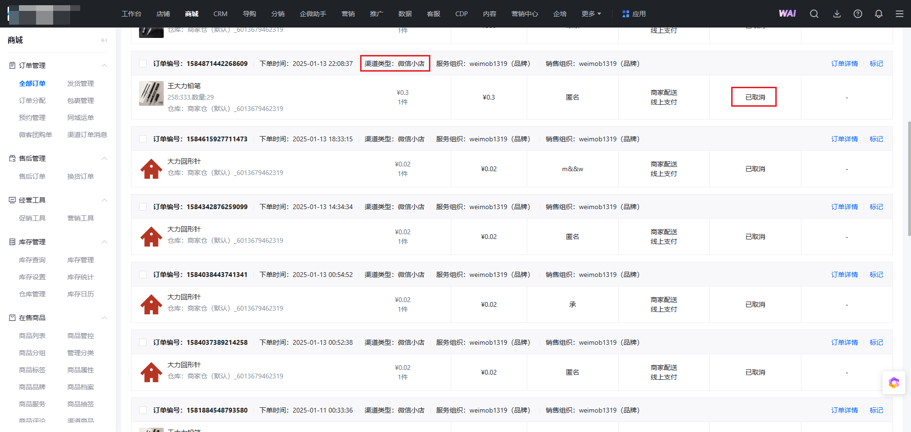Open 全部订单 in sidebar
911x432 pixels.
32,83
